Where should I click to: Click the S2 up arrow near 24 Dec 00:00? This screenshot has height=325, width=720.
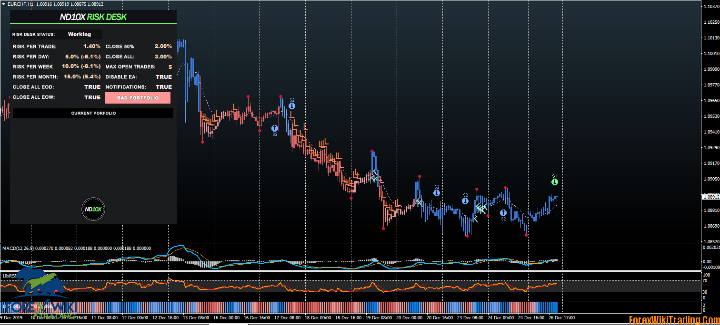pyautogui.click(x=503, y=213)
